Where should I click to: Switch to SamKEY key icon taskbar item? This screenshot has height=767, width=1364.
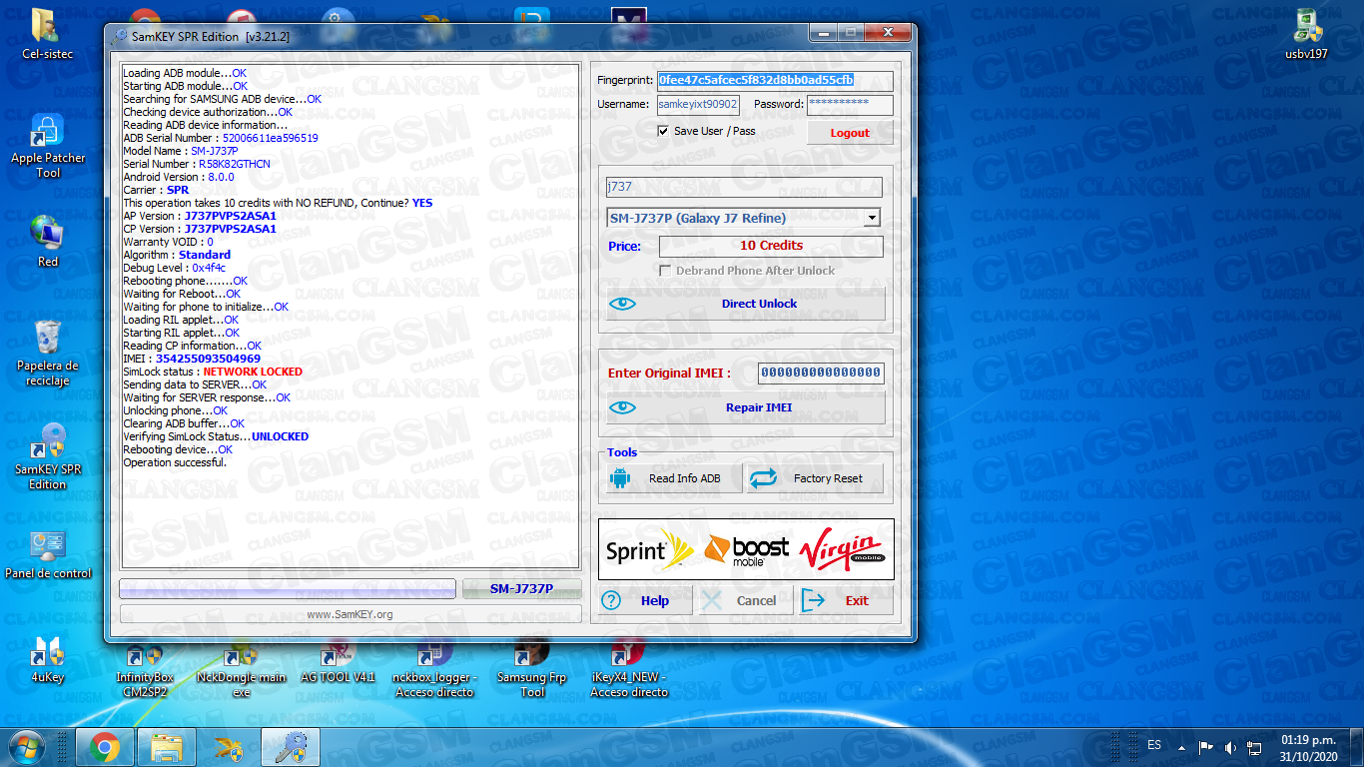point(290,747)
